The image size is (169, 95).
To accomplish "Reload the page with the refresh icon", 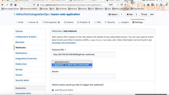I will coord(11,5).
